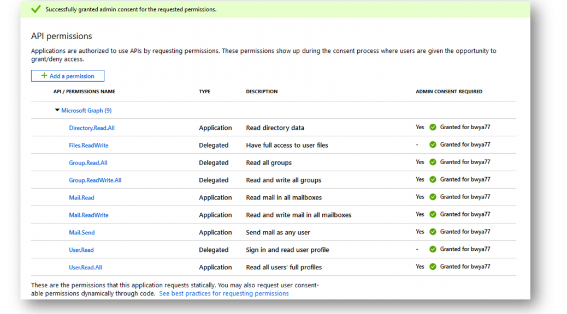Click 'Granted for bwya77' in User.Read row
The width and height of the screenshot is (567, 314).
(465, 249)
